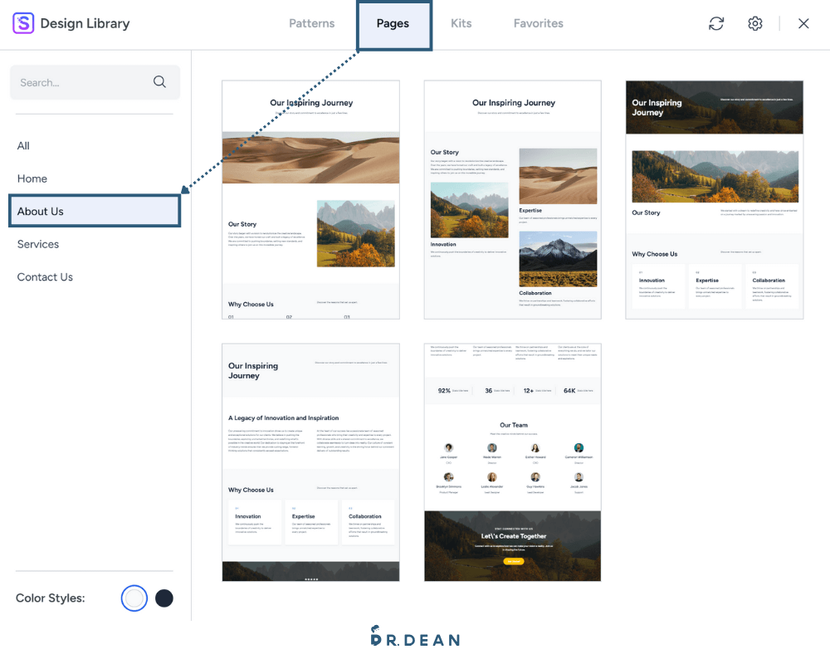Select the light color style

click(x=134, y=598)
